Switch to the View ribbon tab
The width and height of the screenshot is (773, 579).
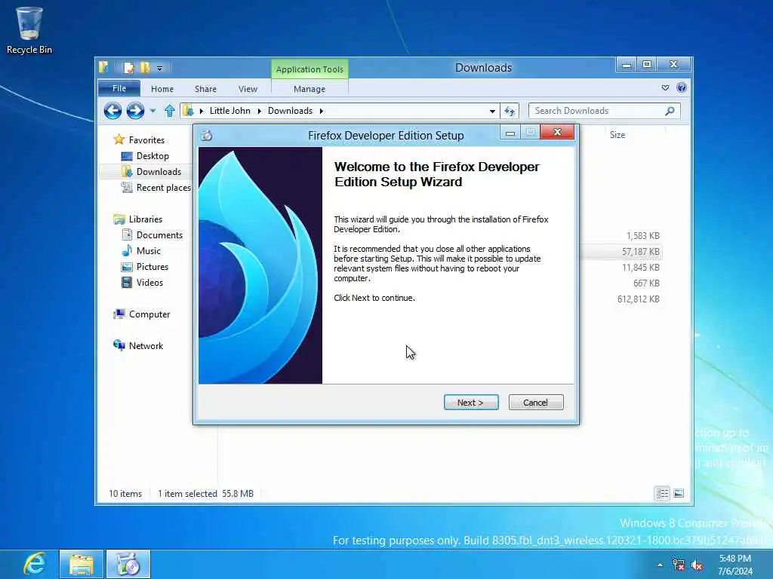click(248, 89)
